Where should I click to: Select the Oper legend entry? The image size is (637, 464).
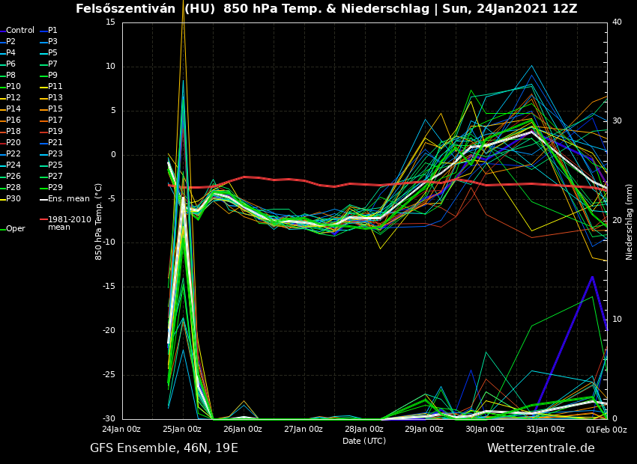click(x=16, y=229)
